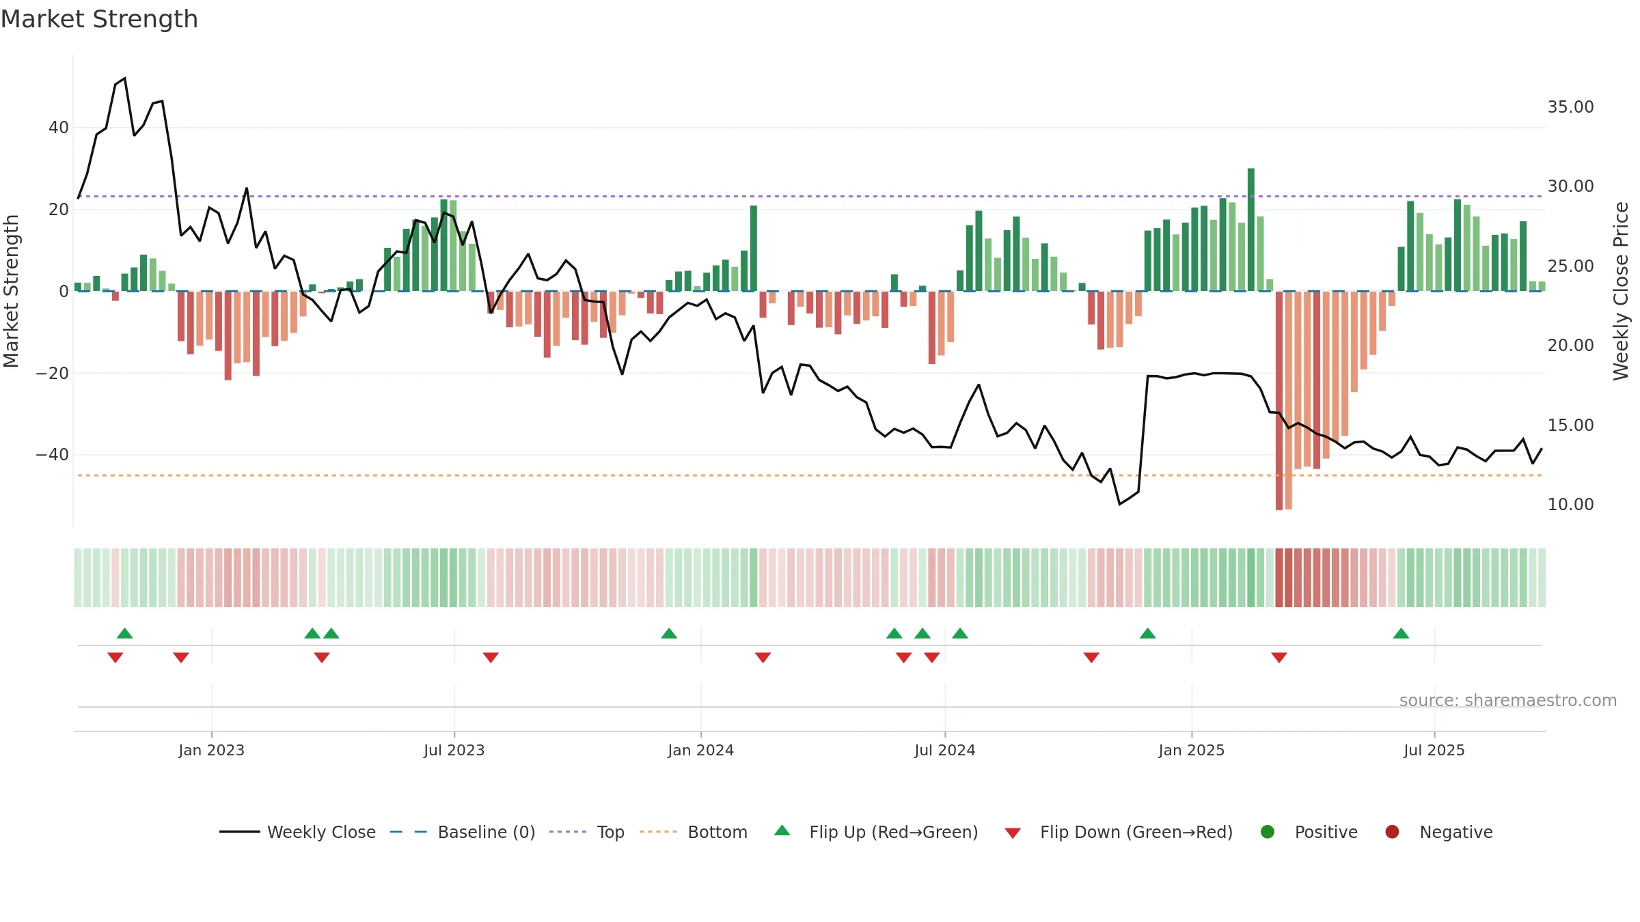Click the 'Weekly Close' legend label
This screenshot has width=1640, height=922.
pos(321,832)
